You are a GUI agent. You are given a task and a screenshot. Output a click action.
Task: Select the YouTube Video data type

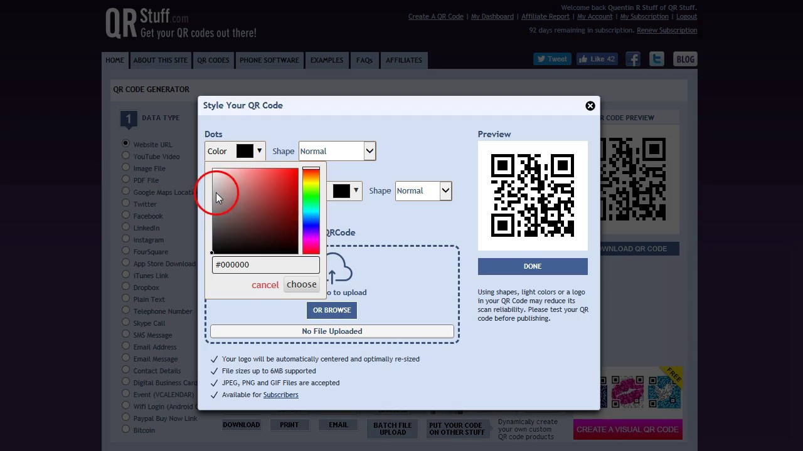(125, 155)
